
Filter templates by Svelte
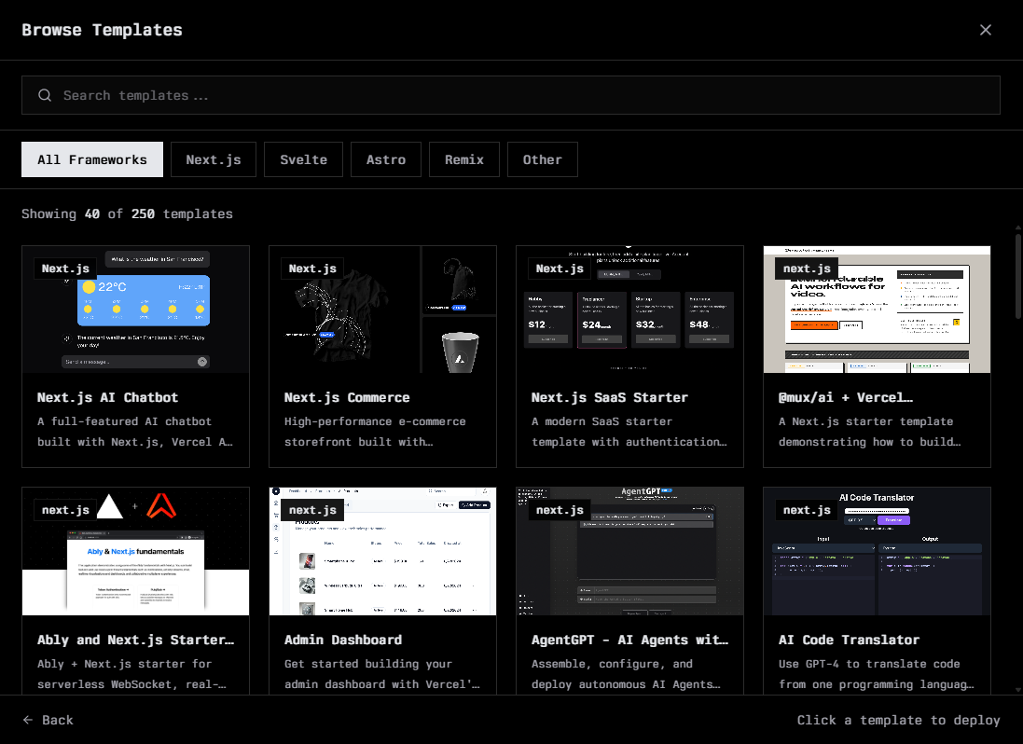[x=303, y=159]
